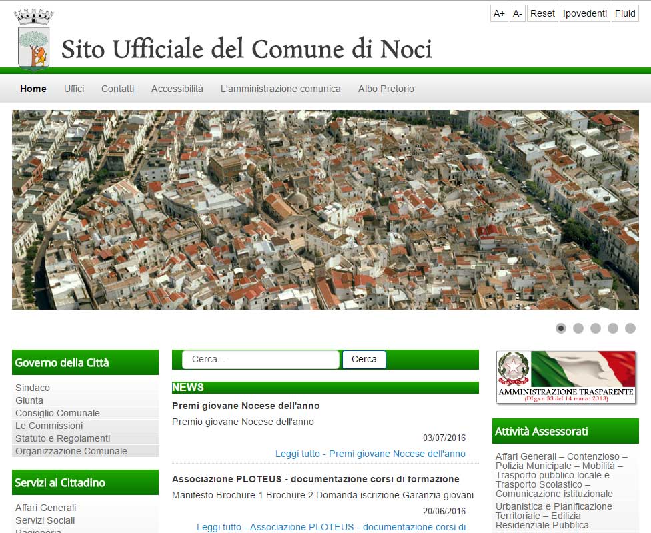Open Urbanistica e Pianificazione Territoriale link

pos(554,516)
